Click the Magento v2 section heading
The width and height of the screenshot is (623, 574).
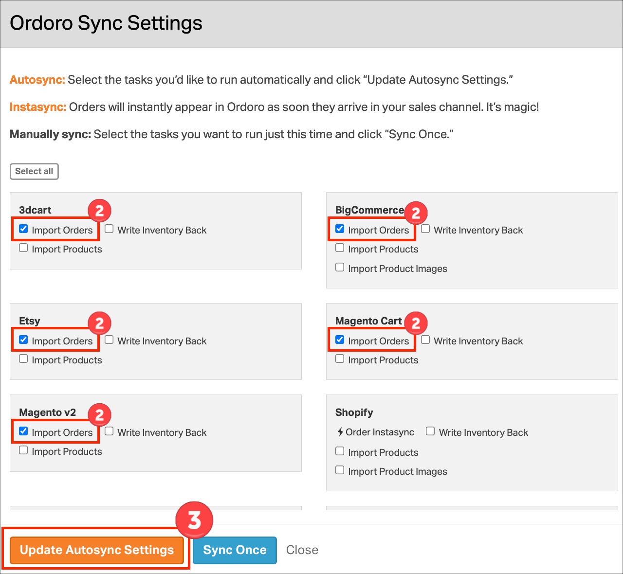pos(48,413)
